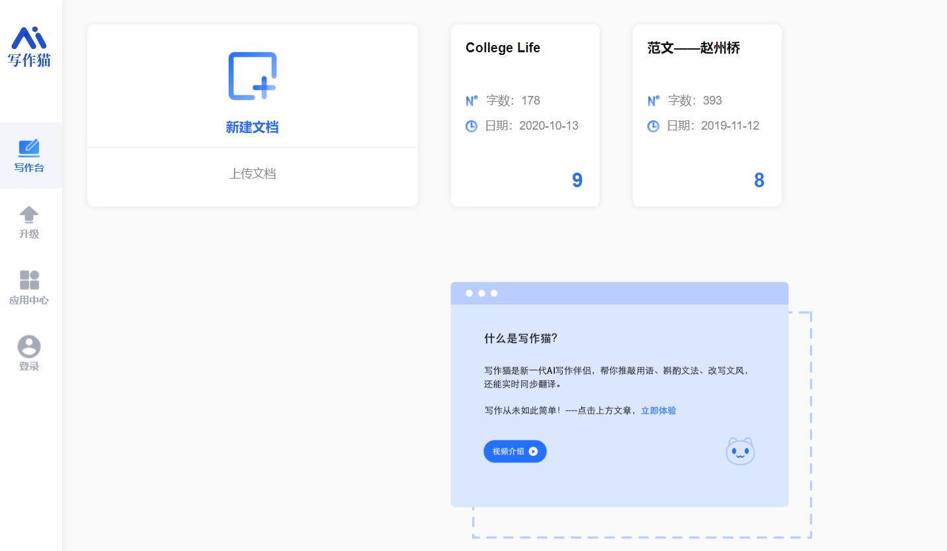Click date clock icon on College Life card
Screen dimensions: 947x551
472,126
